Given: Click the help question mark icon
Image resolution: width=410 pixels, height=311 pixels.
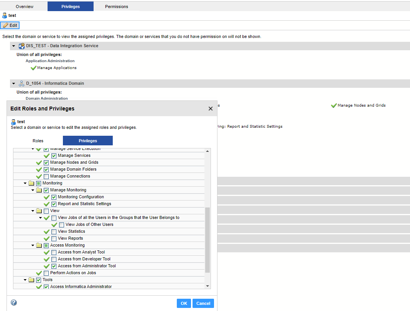Looking at the screenshot, I should tap(14, 303).
